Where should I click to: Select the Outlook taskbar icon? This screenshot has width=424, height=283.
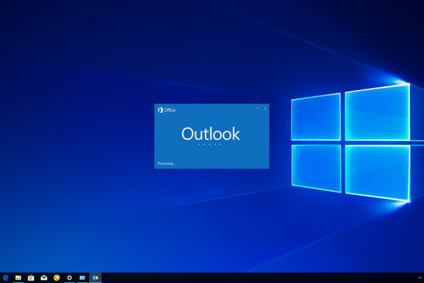click(95, 278)
